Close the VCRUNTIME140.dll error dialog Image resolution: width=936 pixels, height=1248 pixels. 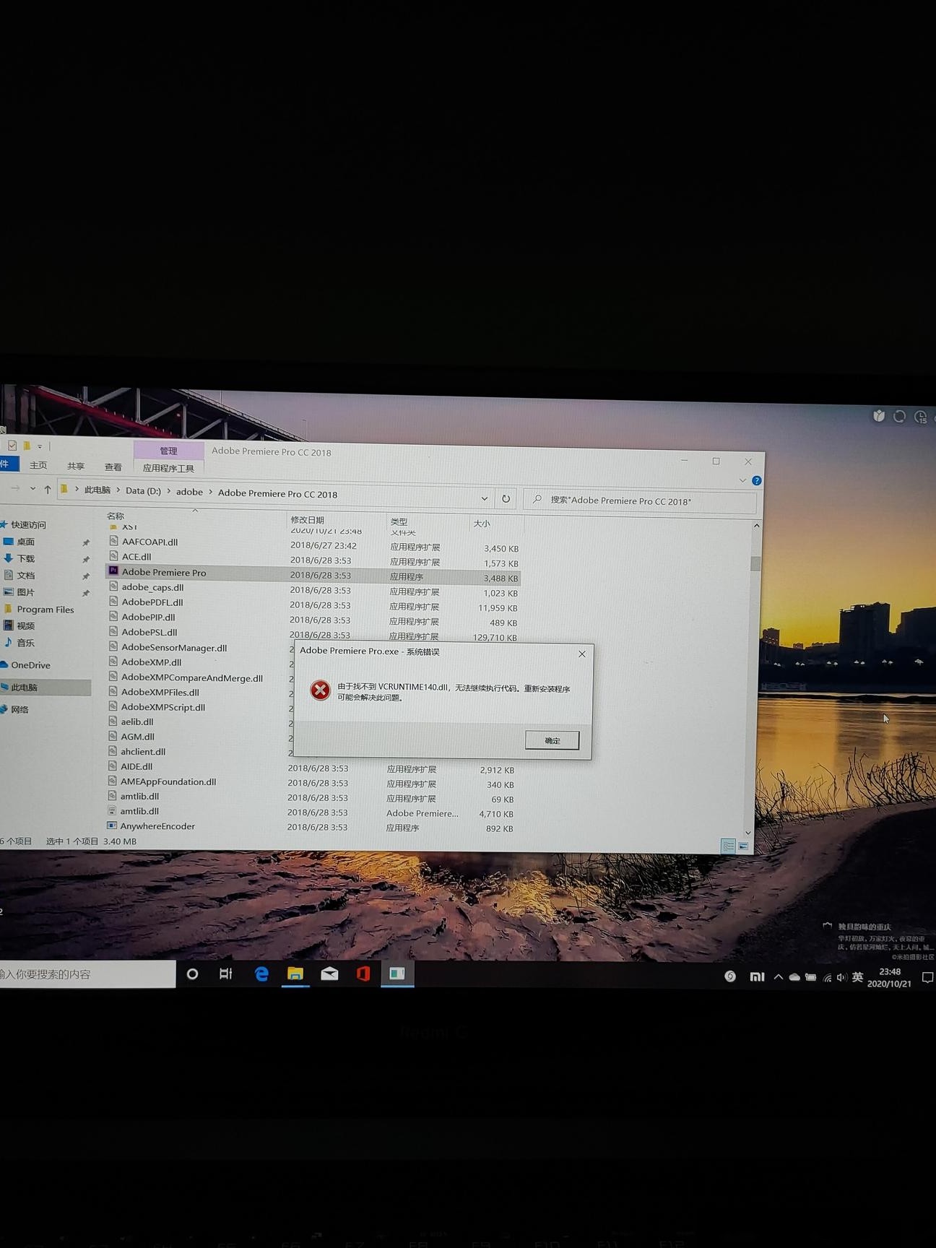pos(582,654)
